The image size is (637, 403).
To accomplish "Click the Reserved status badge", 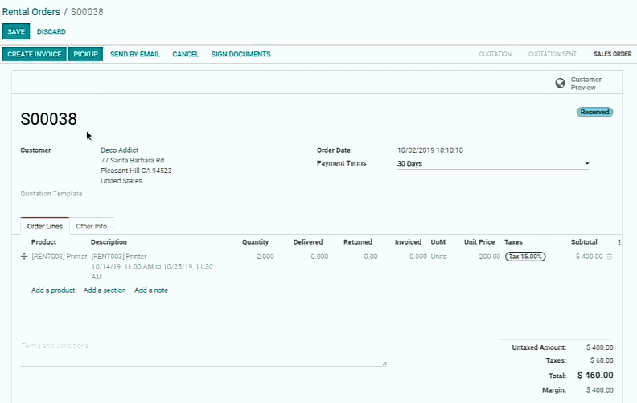I will tap(594, 112).
